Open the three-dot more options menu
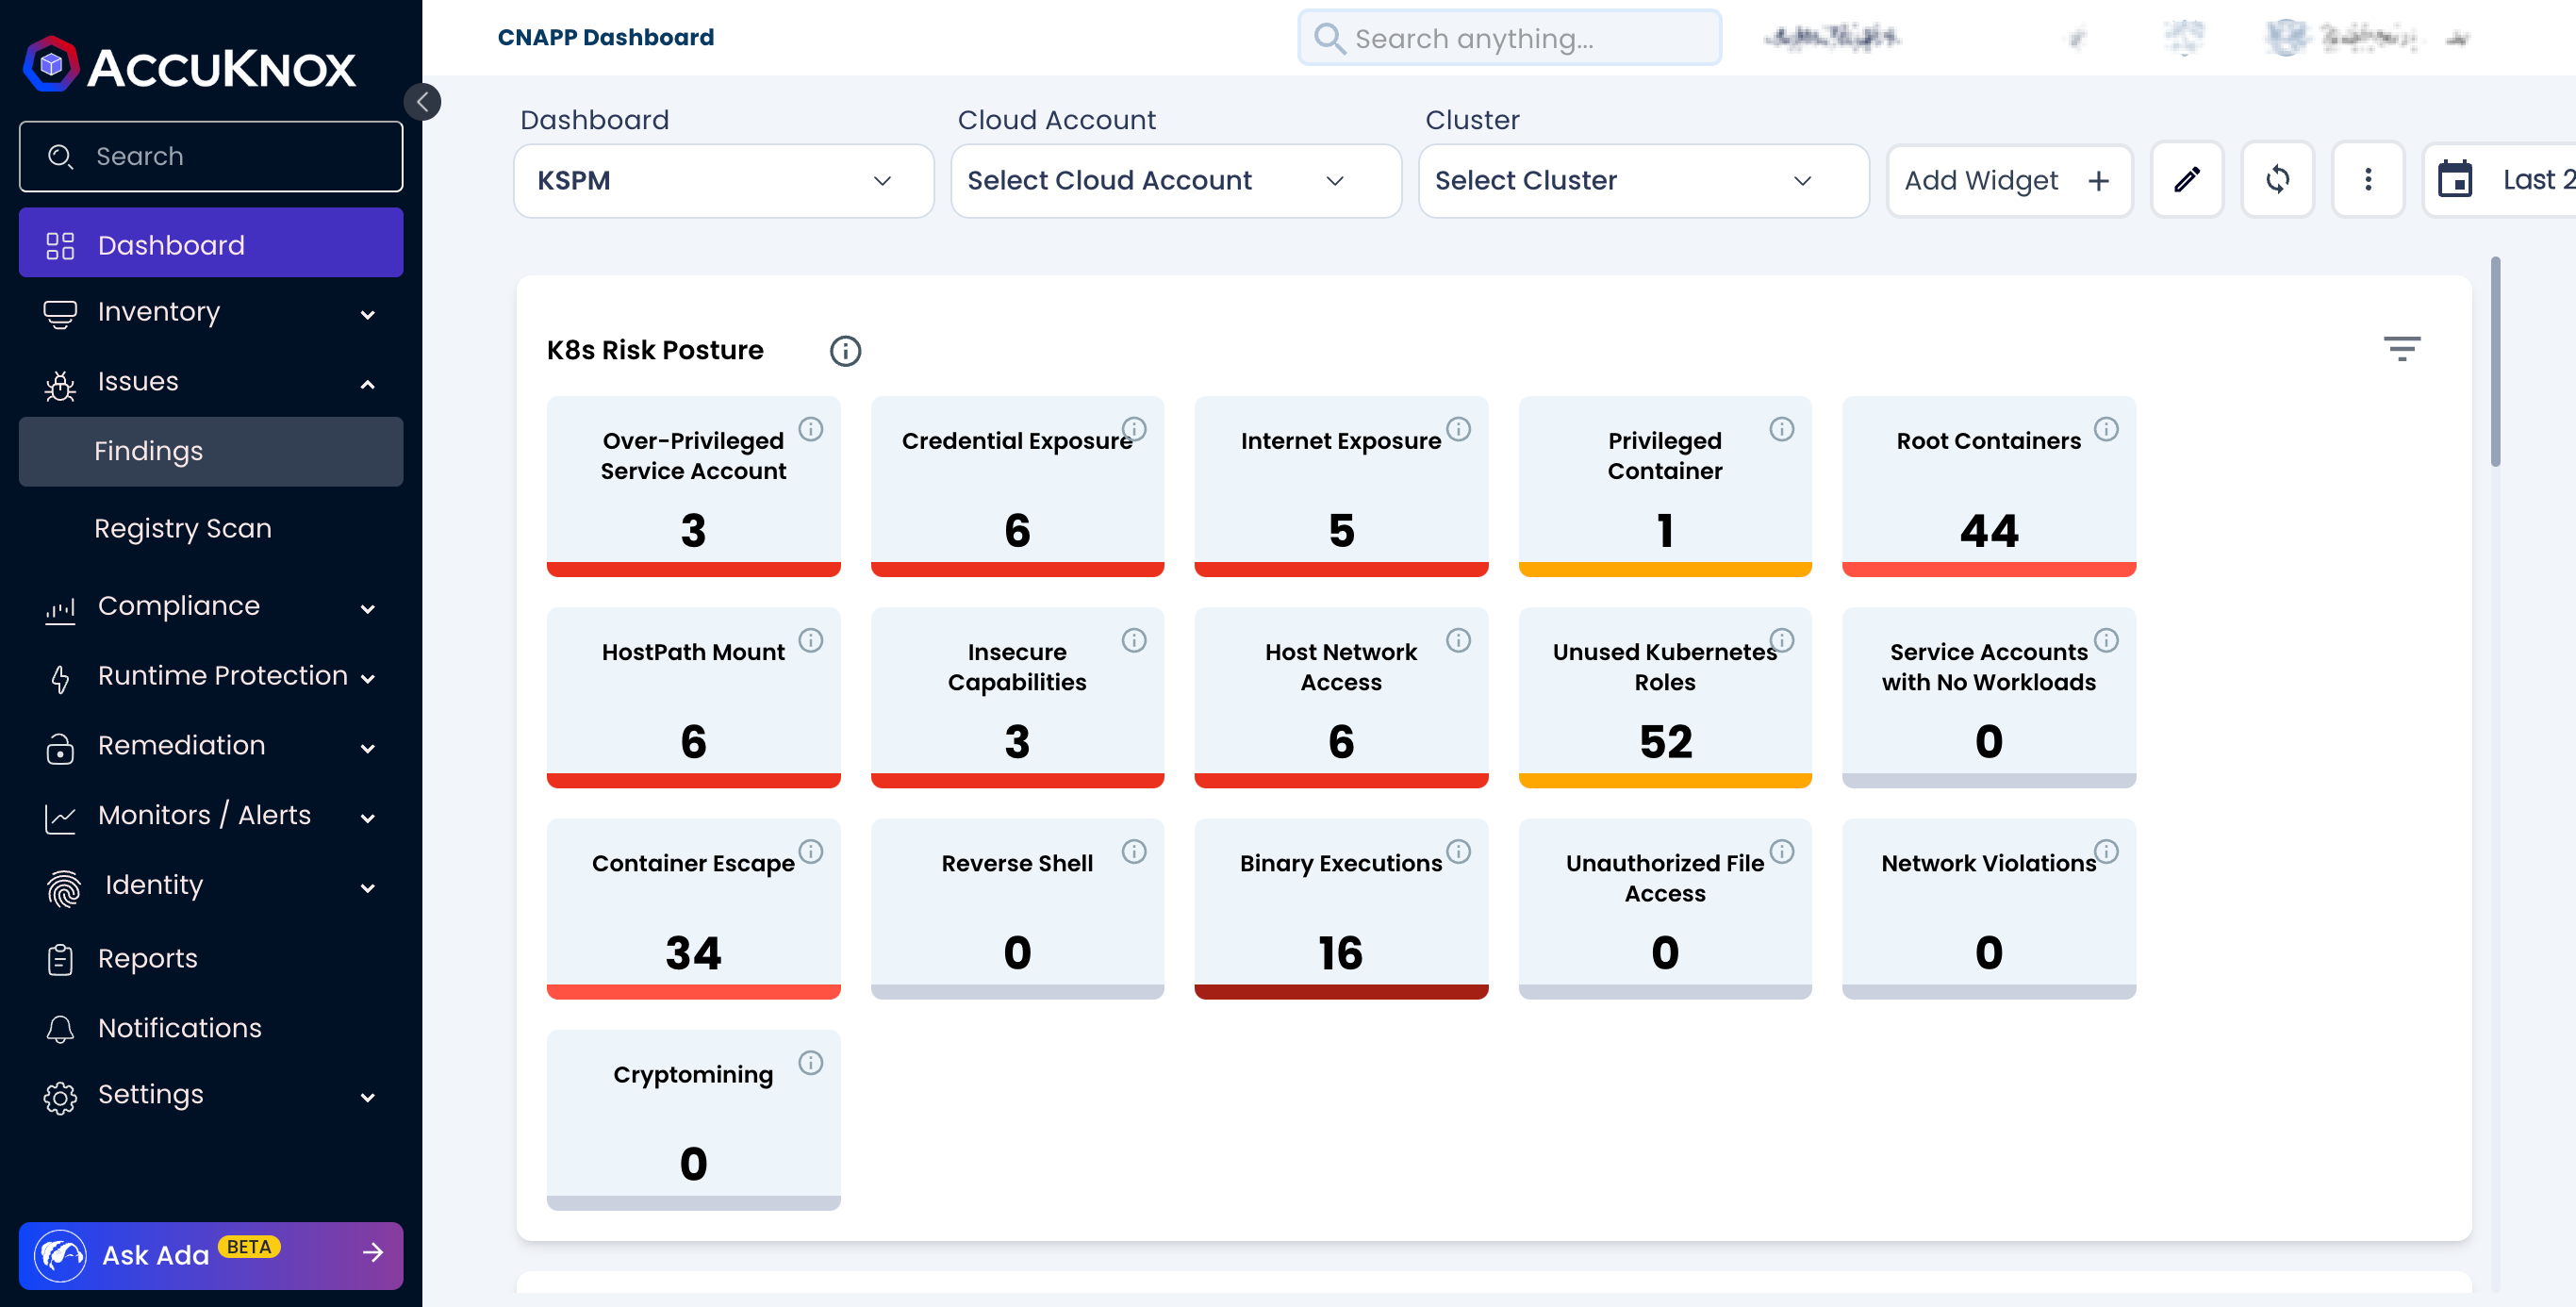Screen dimensions: 2576x1307 pos(2367,180)
